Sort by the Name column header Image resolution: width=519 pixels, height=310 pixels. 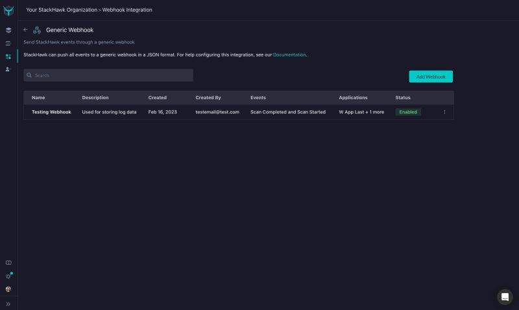click(38, 97)
